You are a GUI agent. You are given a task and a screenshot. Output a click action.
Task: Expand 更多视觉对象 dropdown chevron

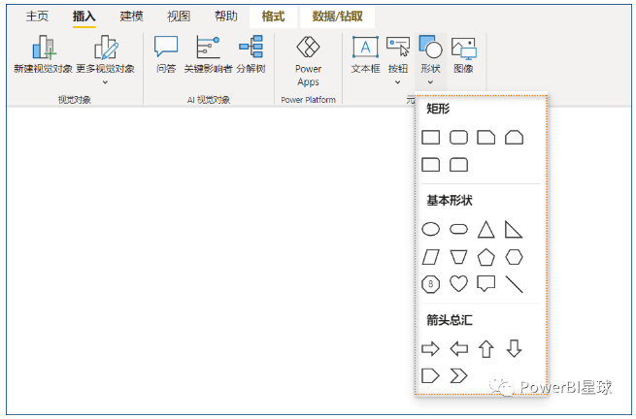(x=105, y=82)
